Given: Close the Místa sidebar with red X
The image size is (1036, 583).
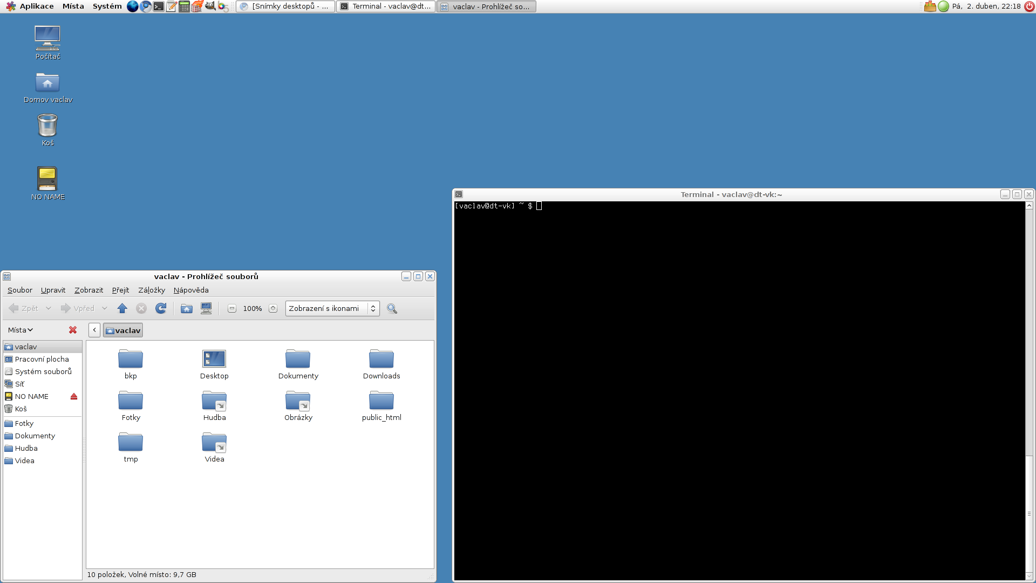Looking at the screenshot, I should [x=73, y=330].
